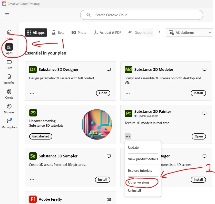The height and width of the screenshot is (204, 215).
Task: Click Substance 3D Sampler Sa icon
Action: 33,156
